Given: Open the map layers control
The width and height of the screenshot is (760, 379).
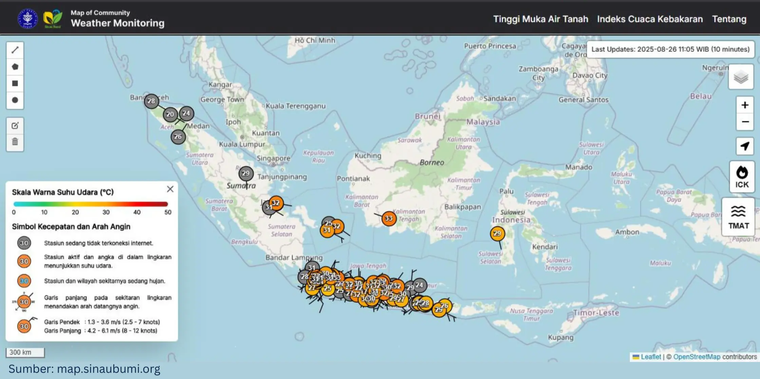Looking at the screenshot, I should [741, 77].
